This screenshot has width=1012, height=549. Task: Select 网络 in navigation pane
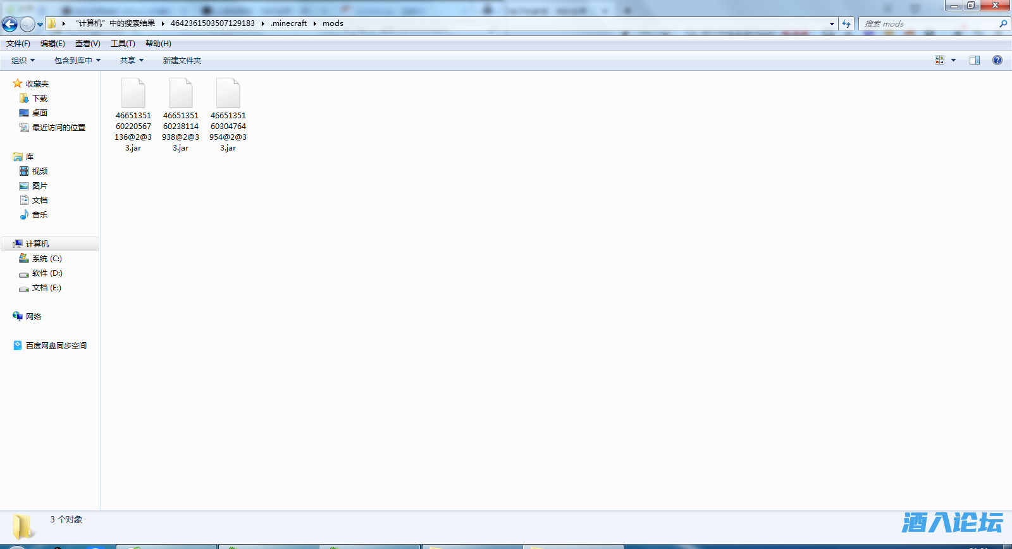click(x=34, y=317)
